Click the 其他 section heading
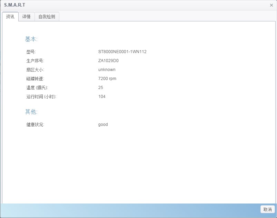The height and width of the screenshot is (218, 277). point(31,112)
